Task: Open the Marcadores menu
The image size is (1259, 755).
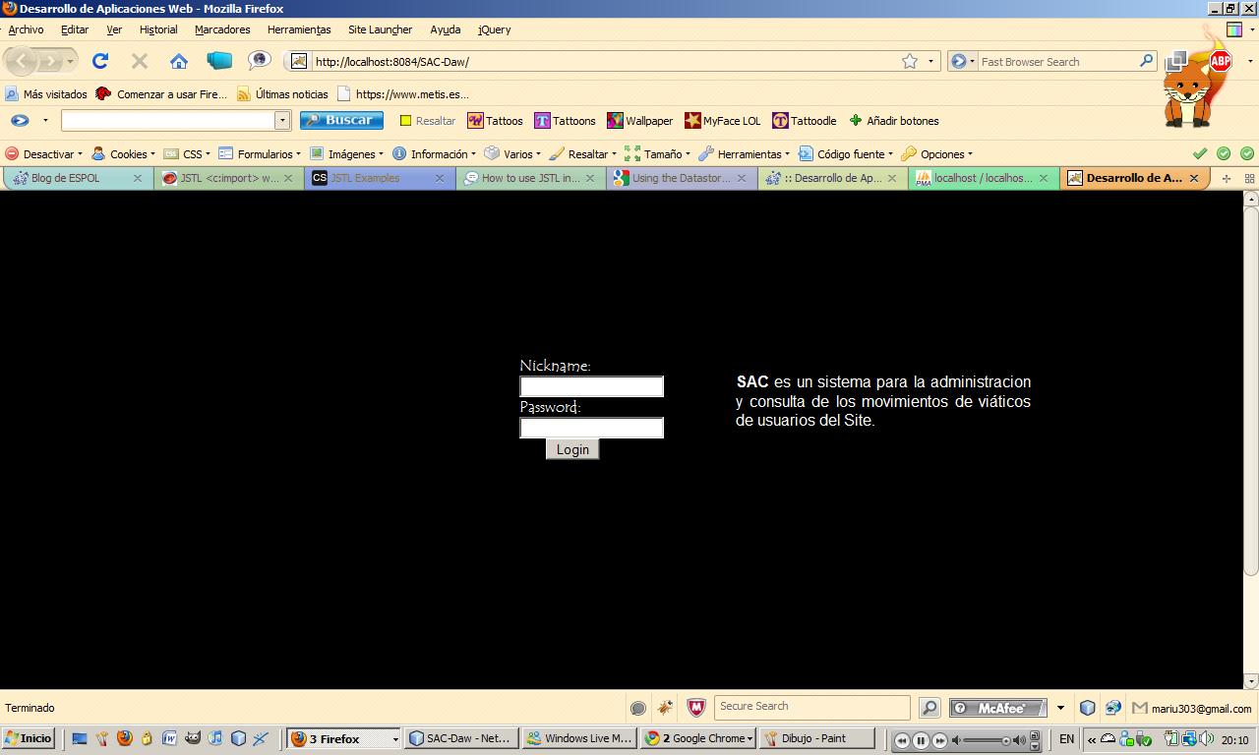Action: [x=222, y=29]
